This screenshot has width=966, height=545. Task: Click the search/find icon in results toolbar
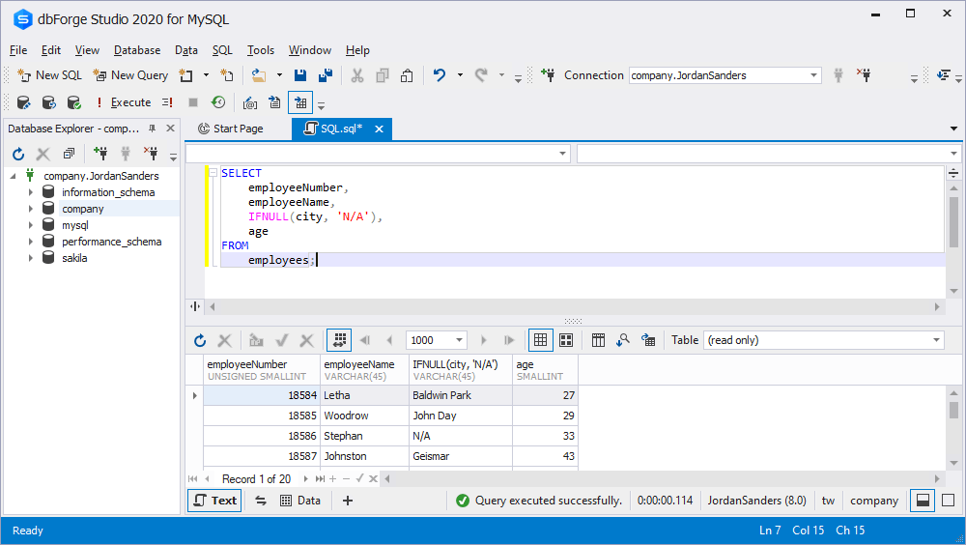pyautogui.click(x=623, y=340)
